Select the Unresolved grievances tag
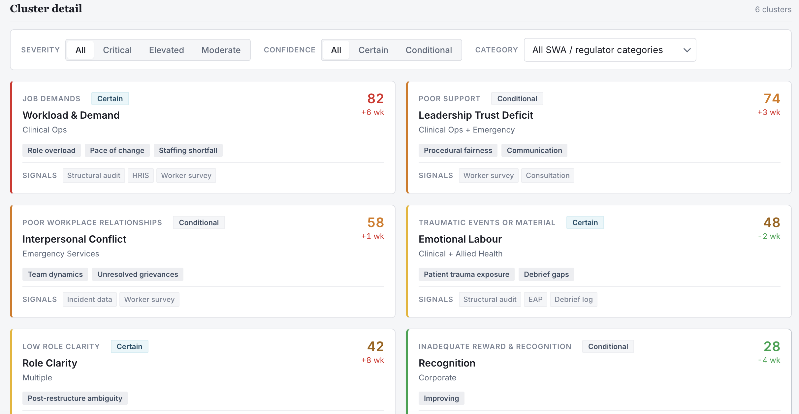Image resolution: width=799 pixels, height=414 pixels. tap(138, 274)
